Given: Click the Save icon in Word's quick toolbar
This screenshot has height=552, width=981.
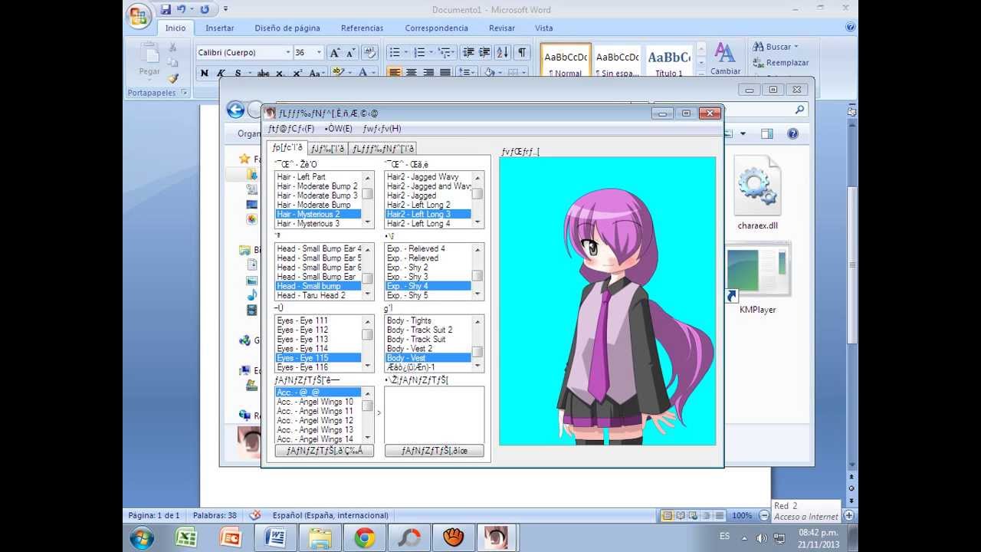Looking at the screenshot, I should pos(166,10).
